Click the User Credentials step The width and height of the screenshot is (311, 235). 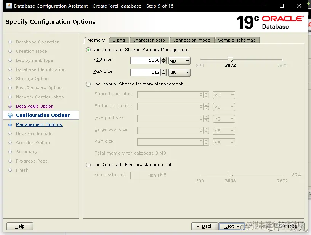point(34,134)
